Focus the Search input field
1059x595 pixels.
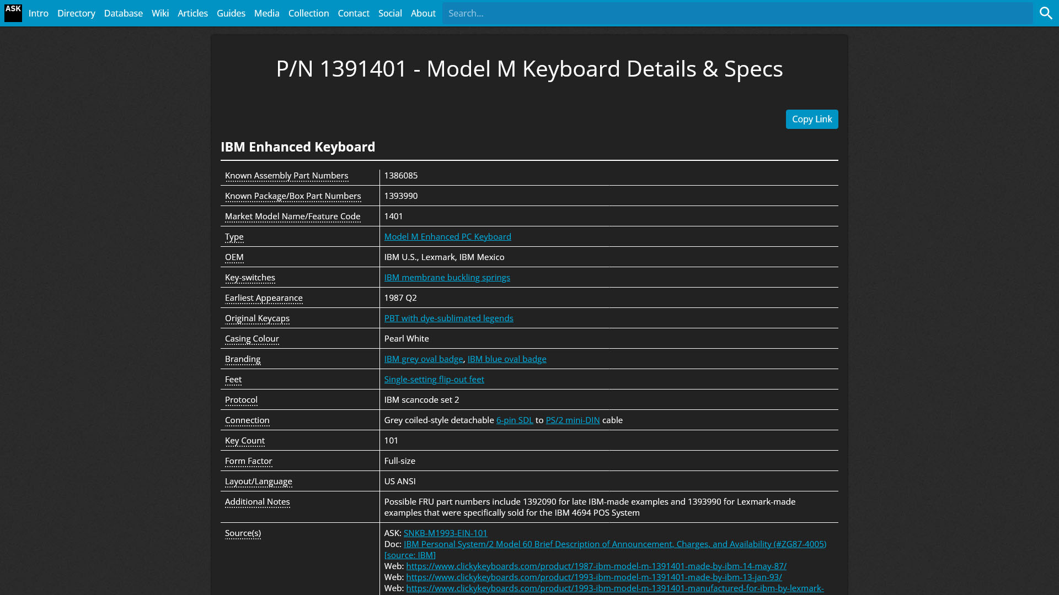(x=737, y=13)
